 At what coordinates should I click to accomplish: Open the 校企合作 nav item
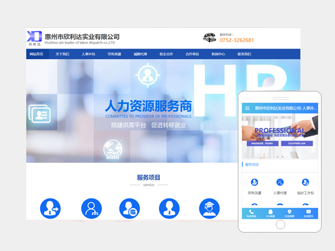pos(166,54)
